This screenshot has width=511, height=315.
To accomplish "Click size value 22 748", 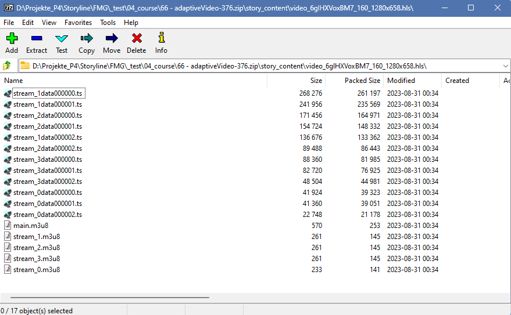I will [x=312, y=215].
